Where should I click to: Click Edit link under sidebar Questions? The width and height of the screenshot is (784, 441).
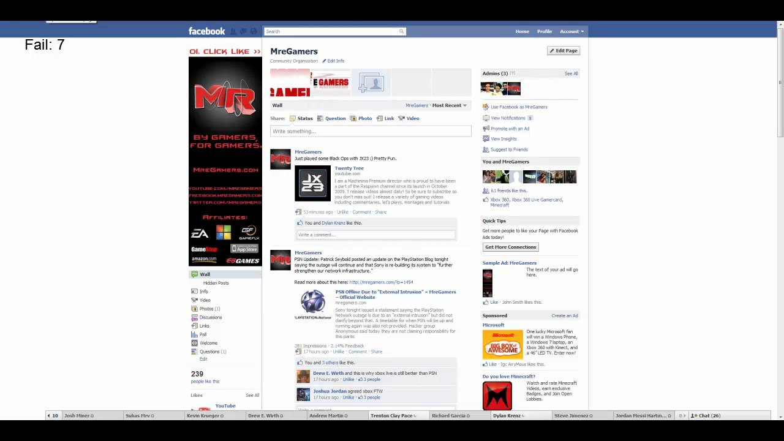tap(203, 359)
